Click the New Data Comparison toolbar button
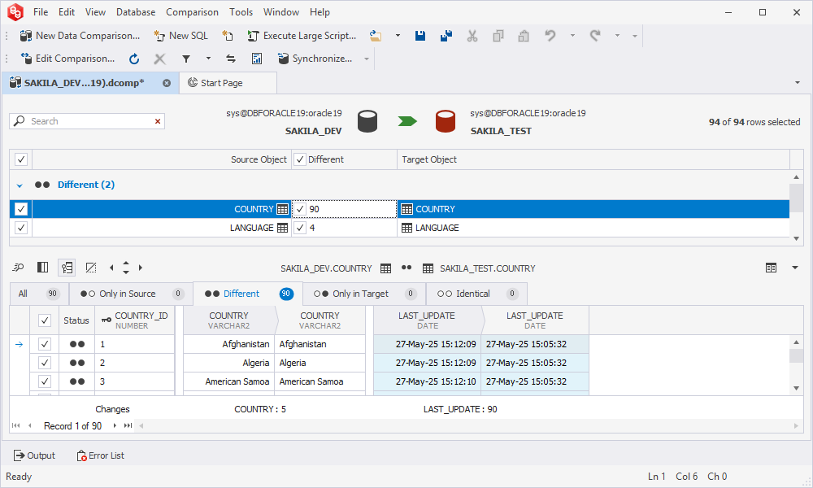 (x=80, y=36)
